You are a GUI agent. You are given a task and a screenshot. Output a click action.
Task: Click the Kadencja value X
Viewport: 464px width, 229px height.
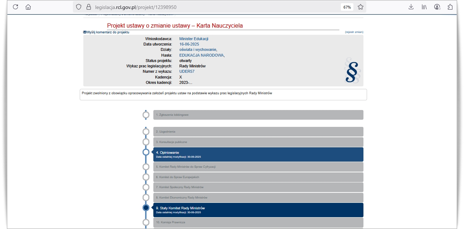click(x=181, y=77)
